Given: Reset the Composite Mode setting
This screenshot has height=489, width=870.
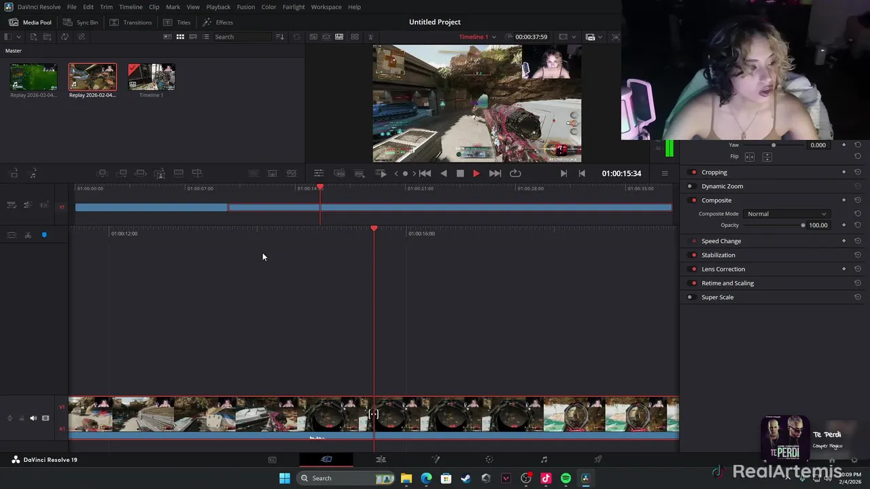Looking at the screenshot, I should tap(858, 214).
